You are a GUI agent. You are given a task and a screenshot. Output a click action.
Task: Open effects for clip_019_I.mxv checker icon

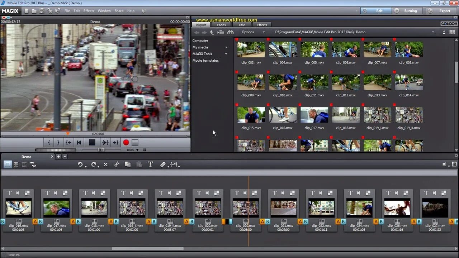pyautogui.click(x=141, y=193)
